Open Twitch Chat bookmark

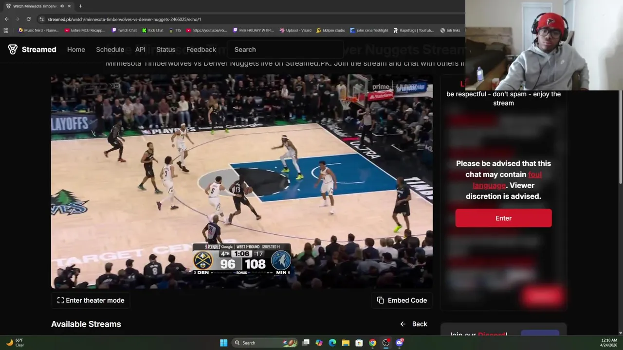pyautogui.click(x=124, y=30)
